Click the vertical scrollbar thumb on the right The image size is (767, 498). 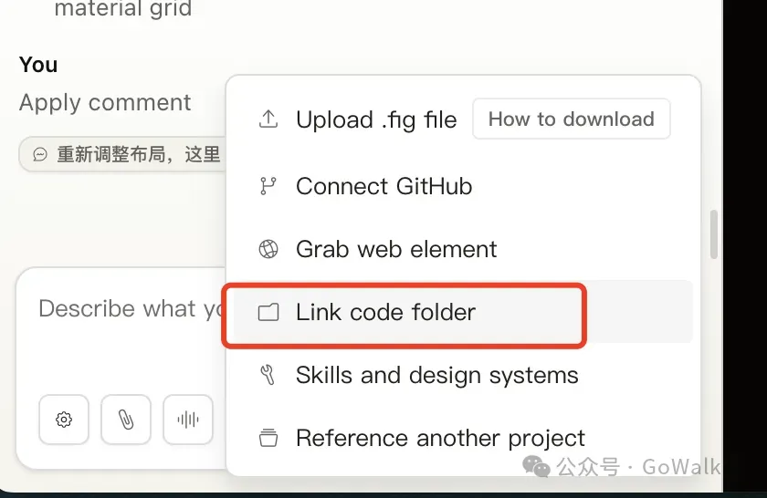click(x=714, y=233)
